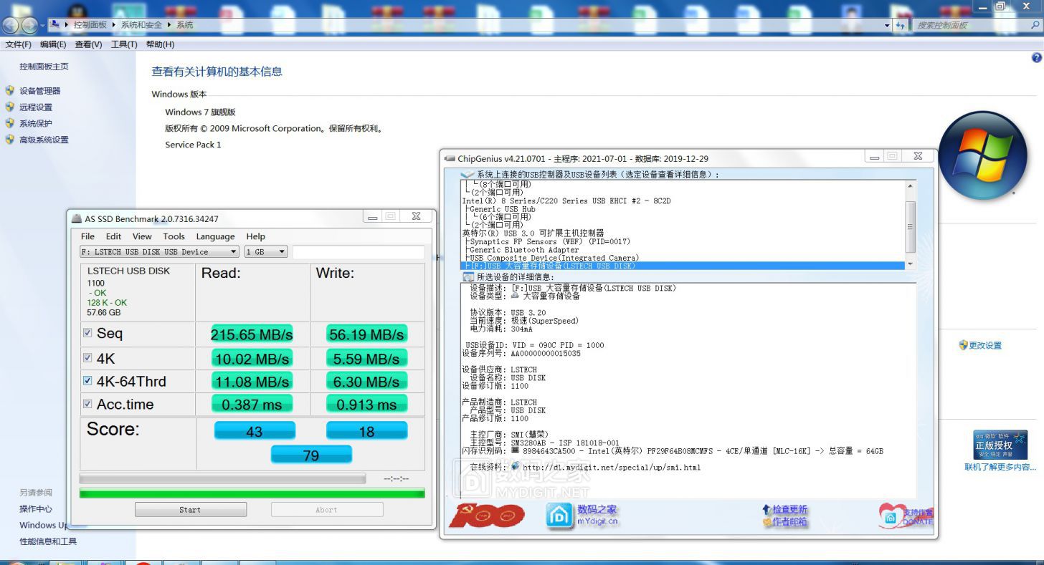Click the 数码之家 house logo icon
This screenshot has width=1044, height=565.
coord(560,516)
